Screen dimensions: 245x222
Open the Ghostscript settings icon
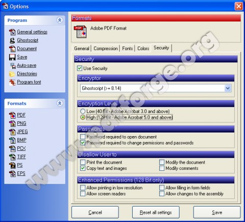tap(12, 40)
